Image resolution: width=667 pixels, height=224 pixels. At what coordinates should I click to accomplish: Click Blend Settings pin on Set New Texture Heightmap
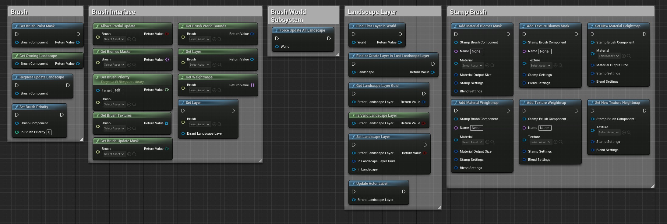pos(593,150)
